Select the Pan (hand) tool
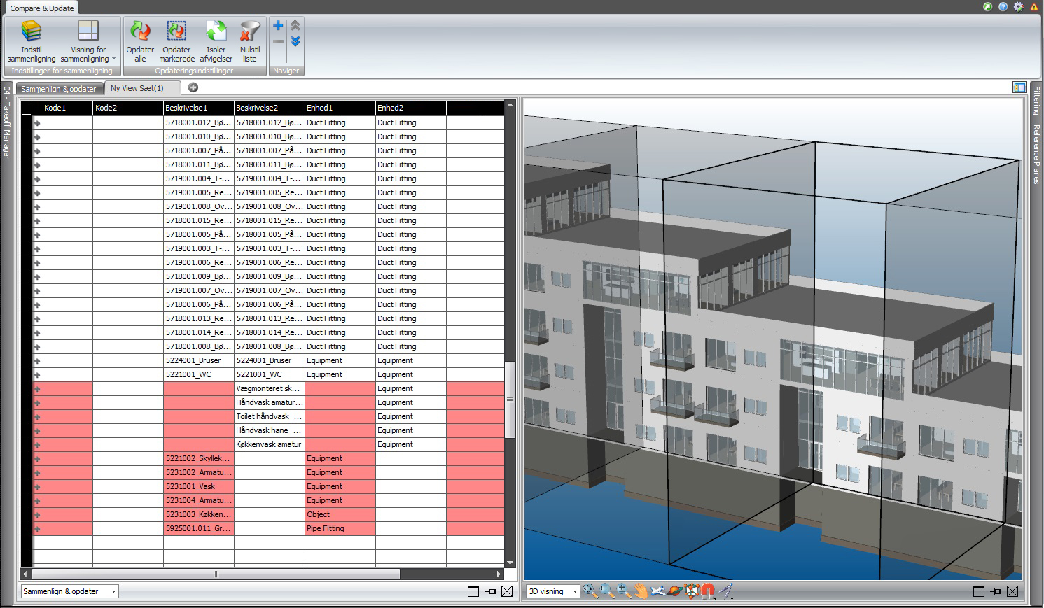 click(x=640, y=591)
